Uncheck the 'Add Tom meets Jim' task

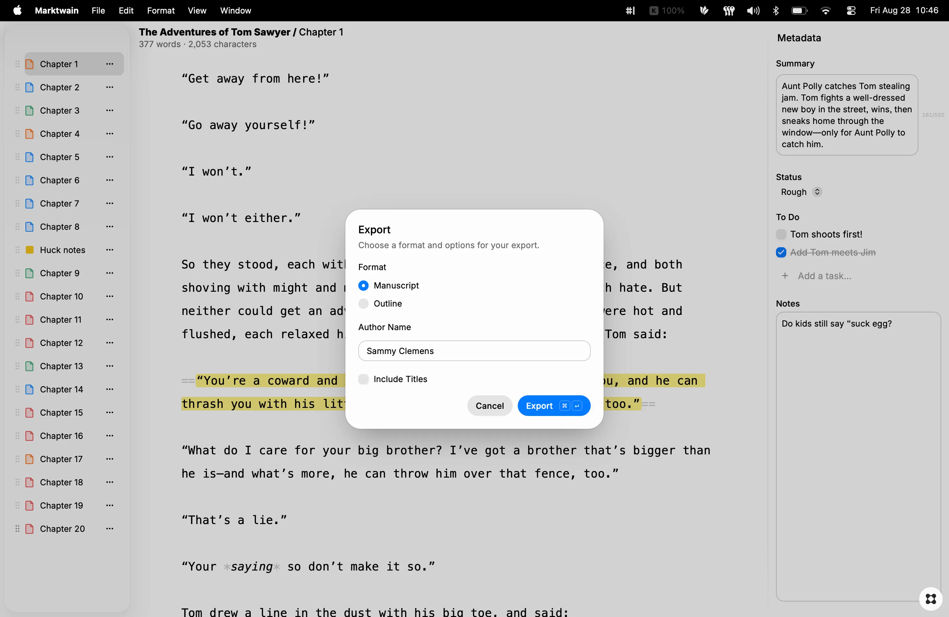coord(781,252)
